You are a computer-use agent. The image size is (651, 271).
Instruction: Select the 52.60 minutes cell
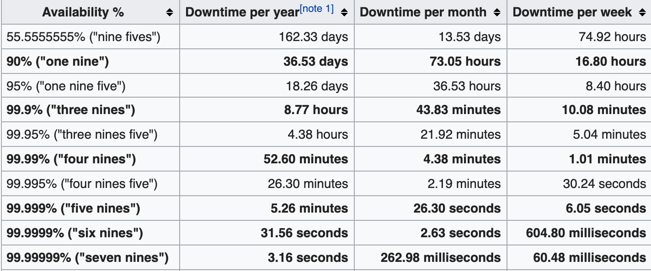click(x=267, y=159)
